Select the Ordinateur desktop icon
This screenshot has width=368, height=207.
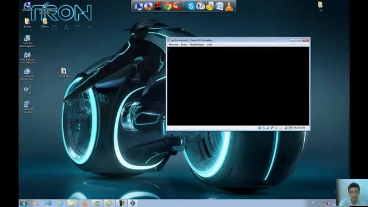27,6
